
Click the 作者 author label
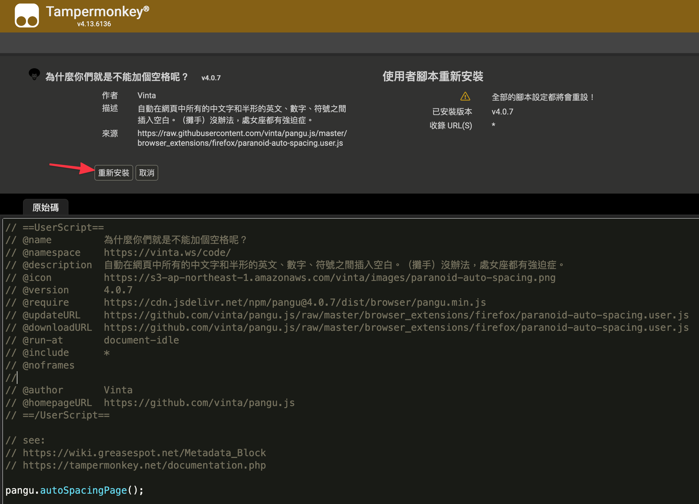point(110,96)
